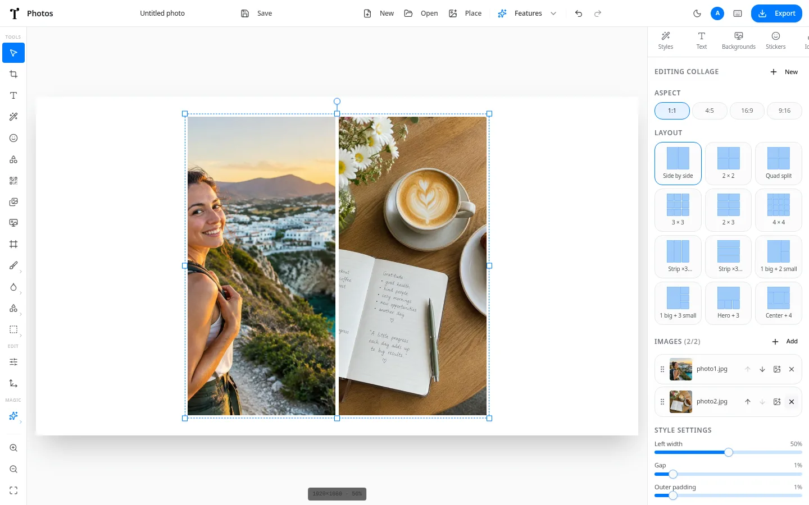Select the QR code tool
The height and width of the screenshot is (505, 809).
13,181
